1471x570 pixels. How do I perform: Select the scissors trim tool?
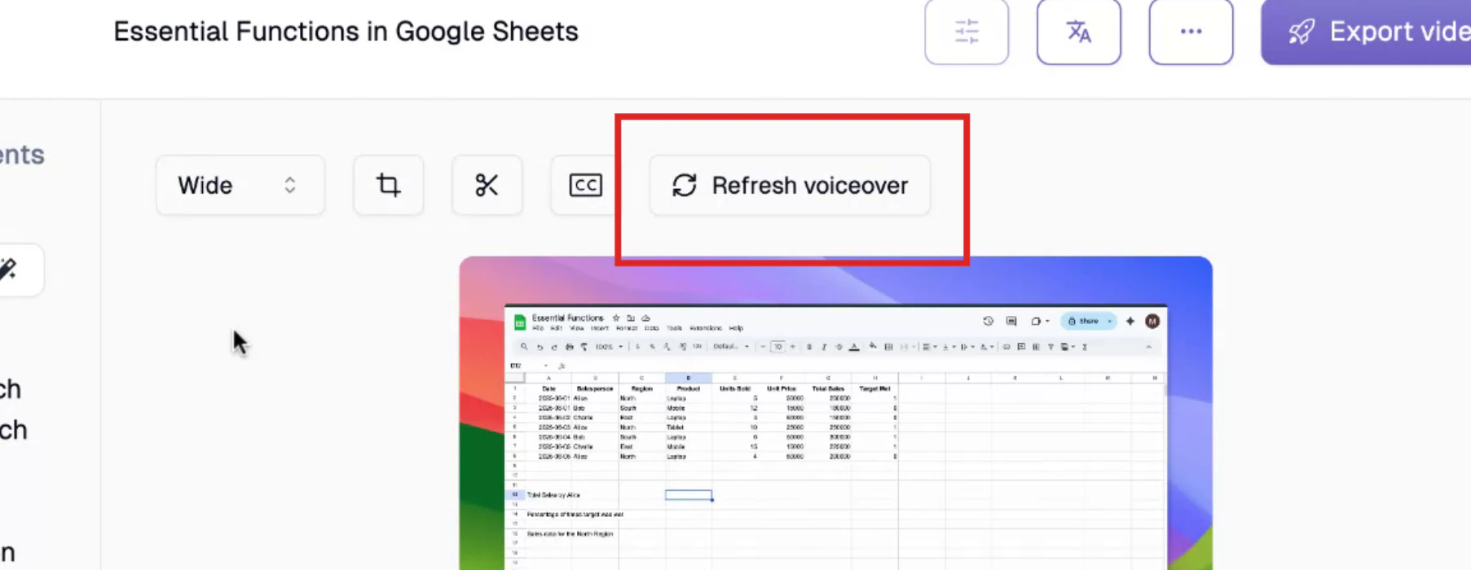pyautogui.click(x=487, y=186)
